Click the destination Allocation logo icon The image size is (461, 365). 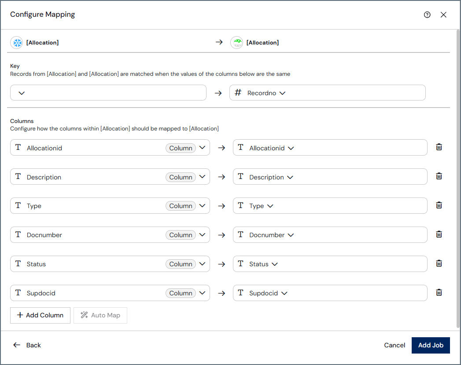coord(237,43)
